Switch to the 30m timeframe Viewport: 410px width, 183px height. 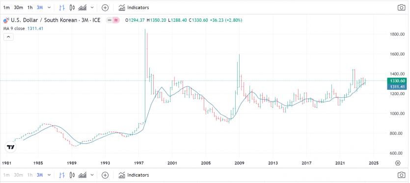(18, 7)
